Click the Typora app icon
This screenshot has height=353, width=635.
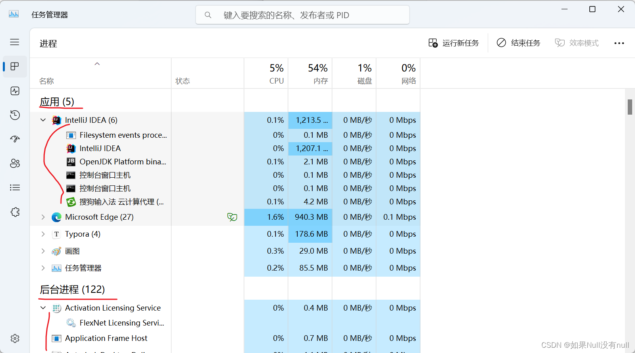tap(57, 234)
